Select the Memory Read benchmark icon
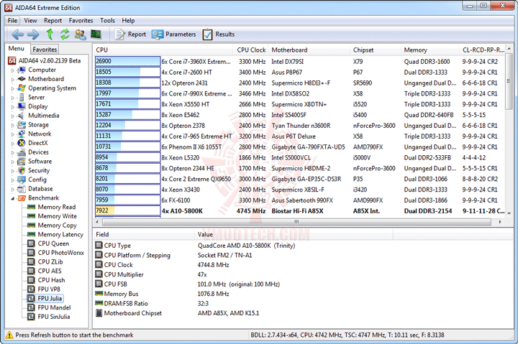The image size is (518, 344). [31, 207]
